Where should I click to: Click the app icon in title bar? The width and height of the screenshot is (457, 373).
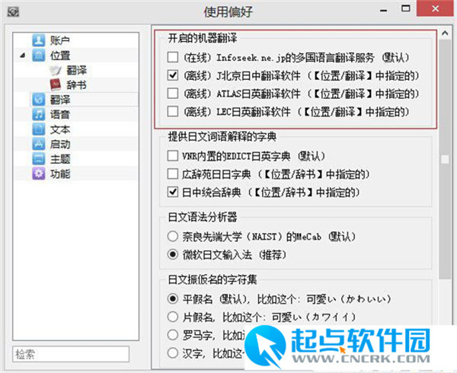13,12
